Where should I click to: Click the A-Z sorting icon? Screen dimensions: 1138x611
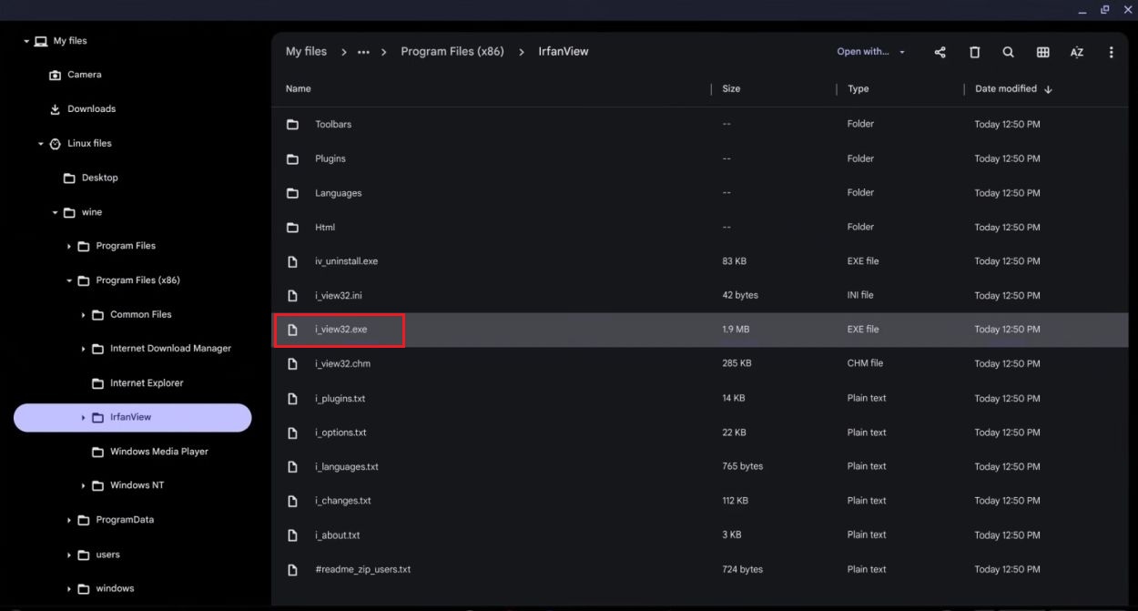[x=1077, y=52]
